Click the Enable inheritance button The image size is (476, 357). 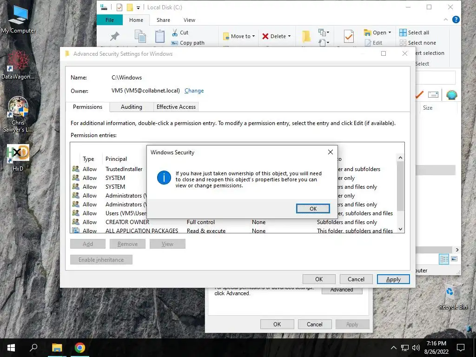coord(101,260)
